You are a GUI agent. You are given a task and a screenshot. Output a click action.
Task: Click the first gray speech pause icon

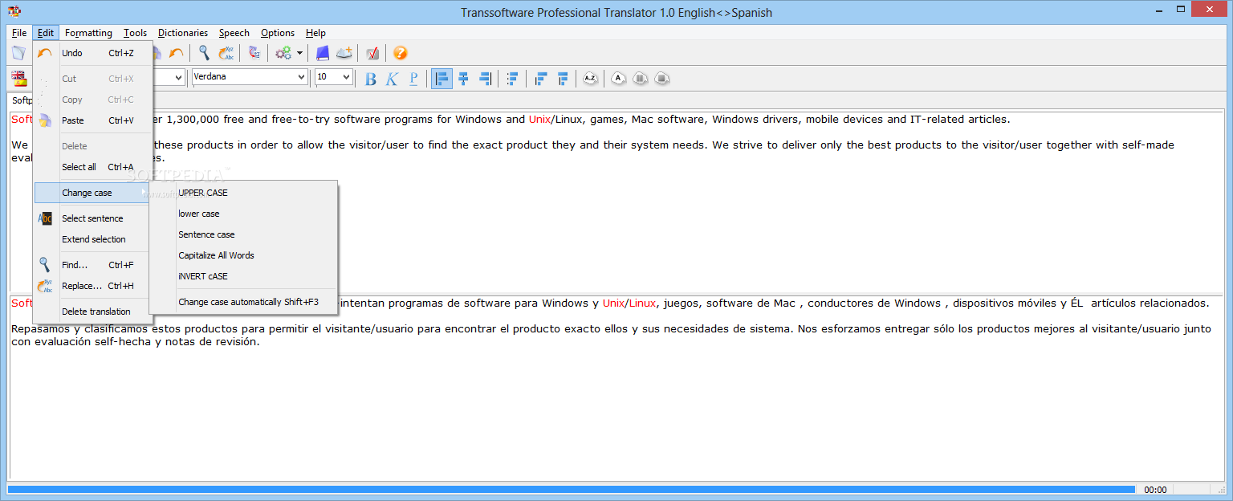pos(640,79)
